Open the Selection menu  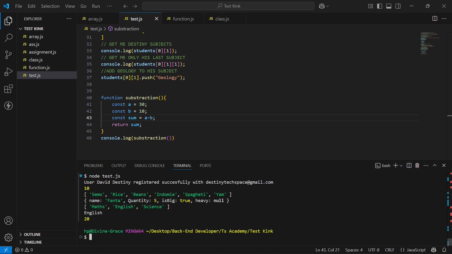[x=50, y=6]
